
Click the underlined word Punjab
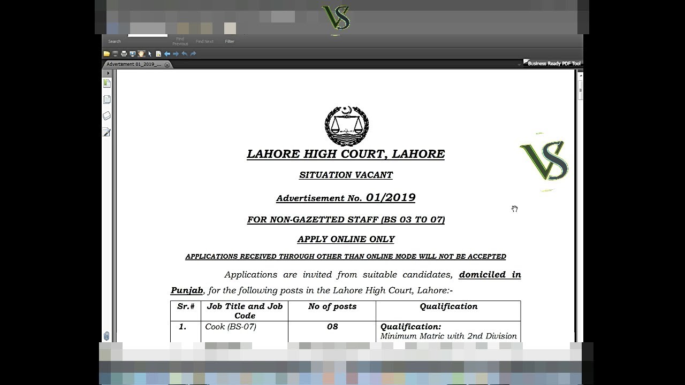pyautogui.click(x=187, y=291)
